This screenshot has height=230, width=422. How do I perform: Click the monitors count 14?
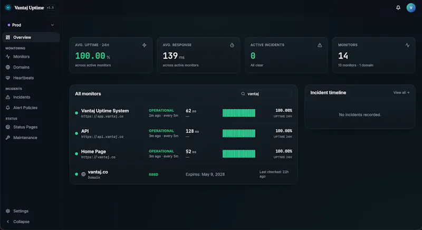tap(343, 56)
